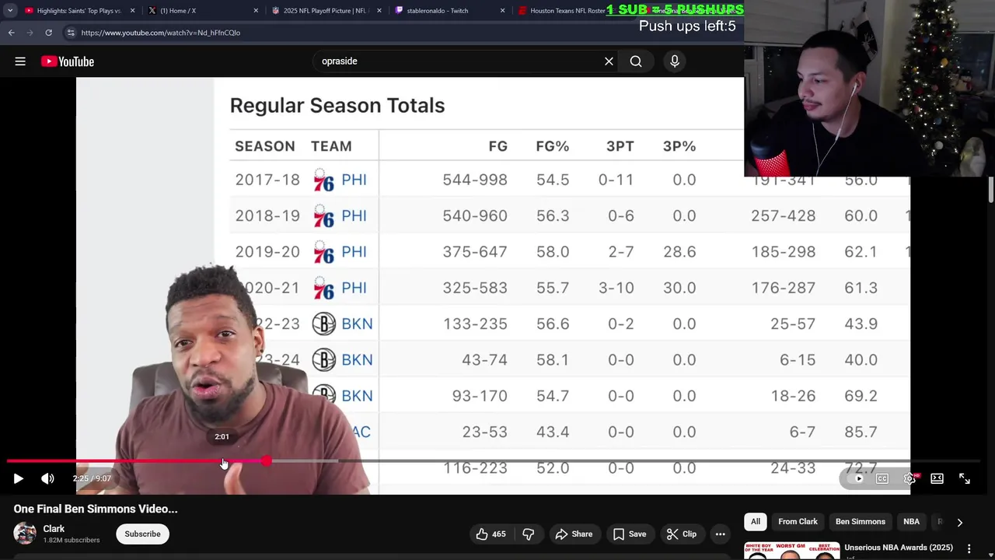Image resolution: width=995 pixels, height=560 pixels.
Task: Open Clark channel avatar
Action: [x=25, y=534]
